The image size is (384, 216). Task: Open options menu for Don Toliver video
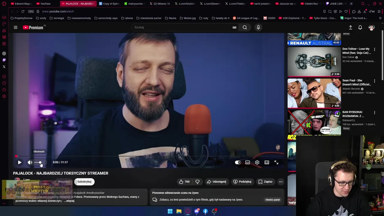coord(374,49)
